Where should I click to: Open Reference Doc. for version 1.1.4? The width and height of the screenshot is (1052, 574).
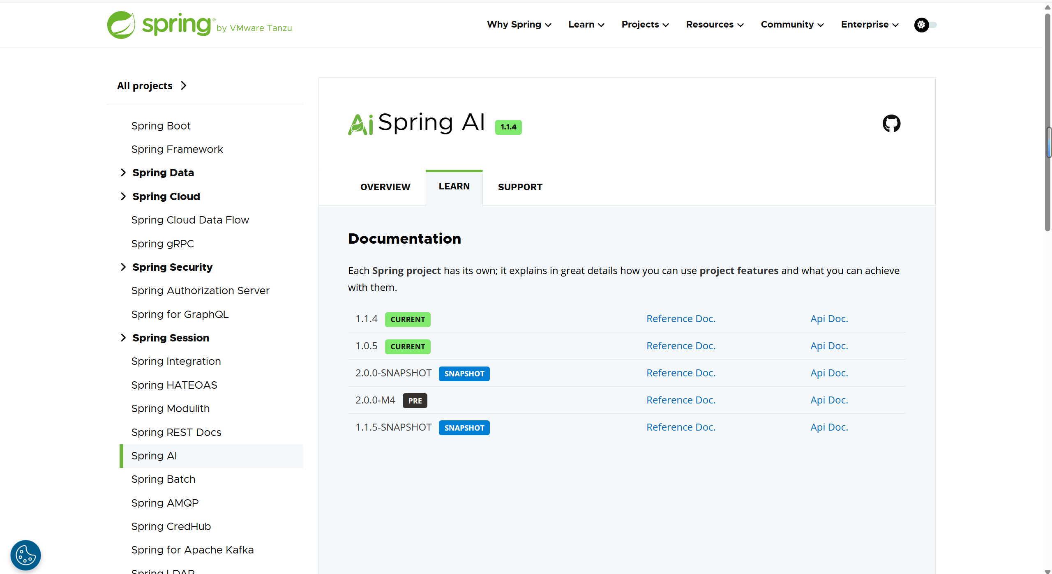(681, 319)
